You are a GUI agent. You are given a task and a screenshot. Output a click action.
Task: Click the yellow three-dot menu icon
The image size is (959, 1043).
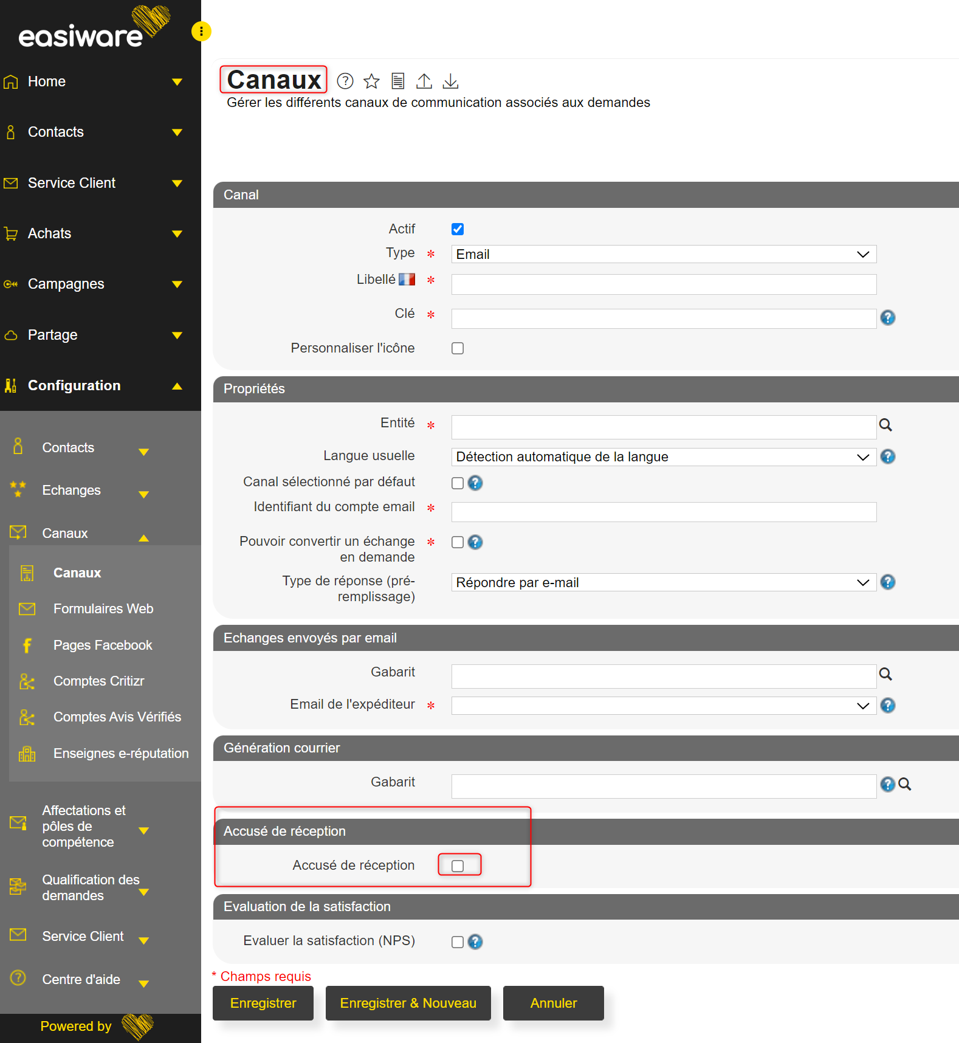[201, 31]
